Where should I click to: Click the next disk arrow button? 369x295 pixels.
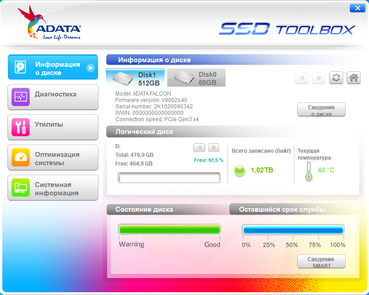319,78
